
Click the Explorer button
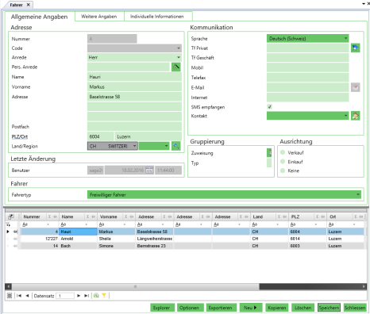(x=161, y=308)
